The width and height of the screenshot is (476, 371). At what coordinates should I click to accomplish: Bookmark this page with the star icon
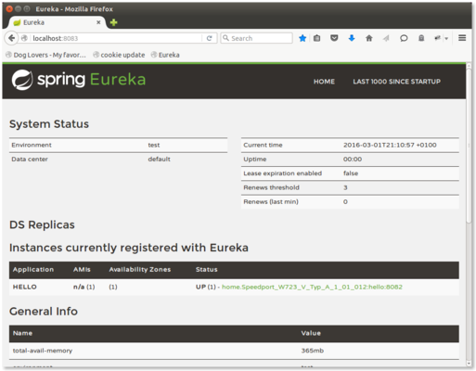tap(302, 38)
